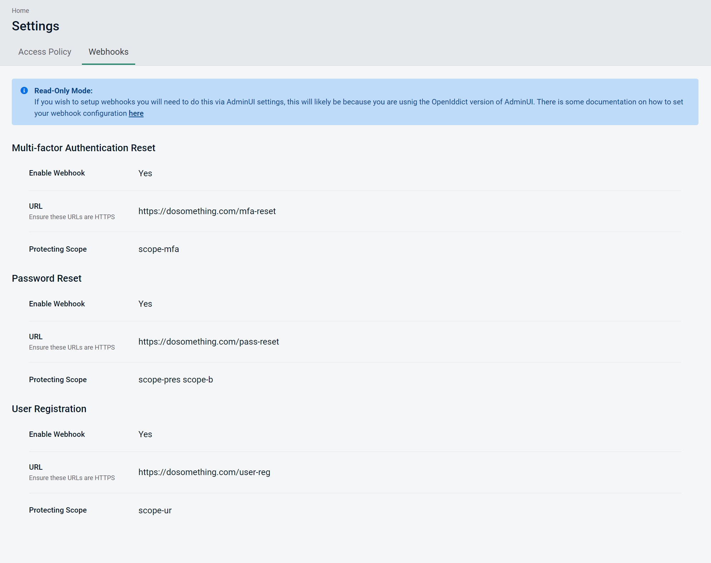
Task: Click the URL label in Multi-factor section
Action: point(36,206)
